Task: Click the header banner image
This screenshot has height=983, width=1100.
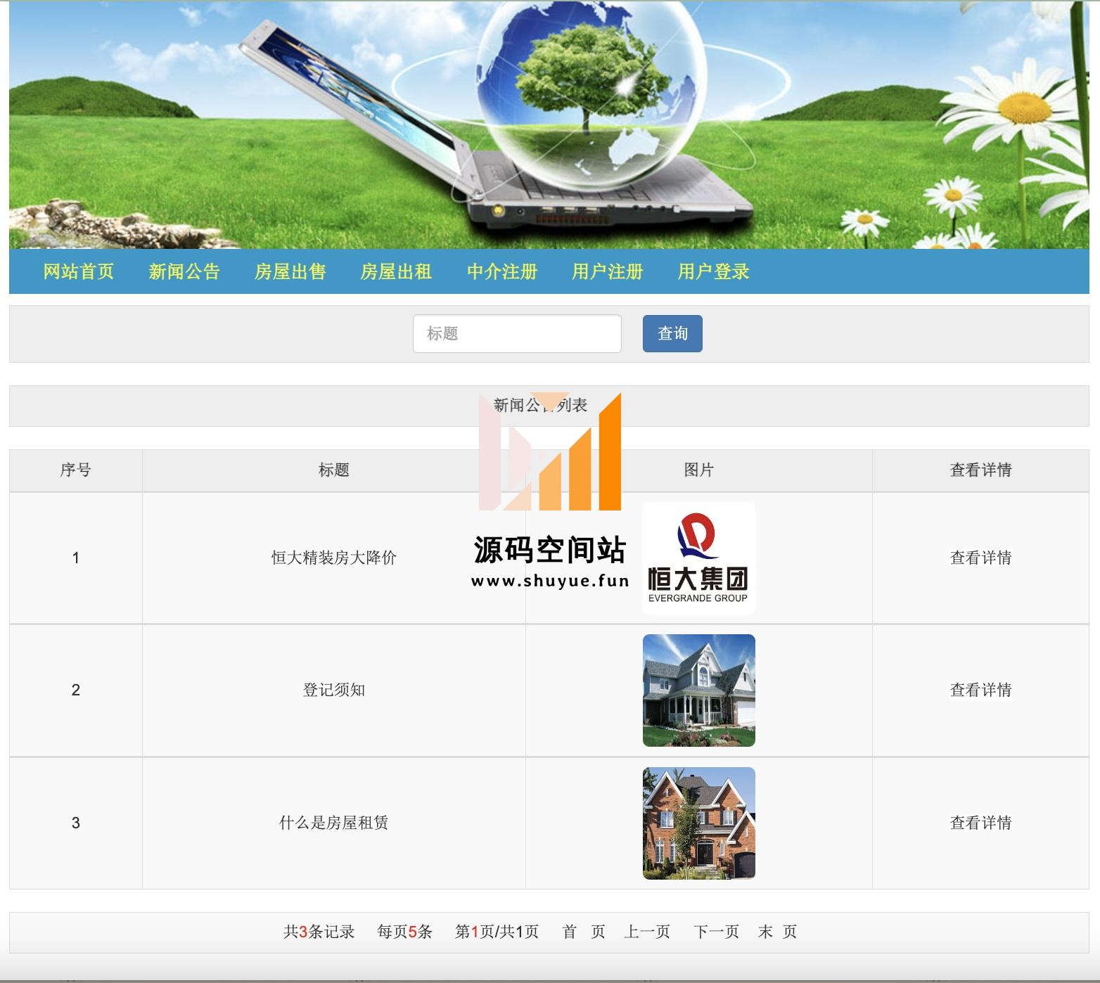Action: (549, 125)
